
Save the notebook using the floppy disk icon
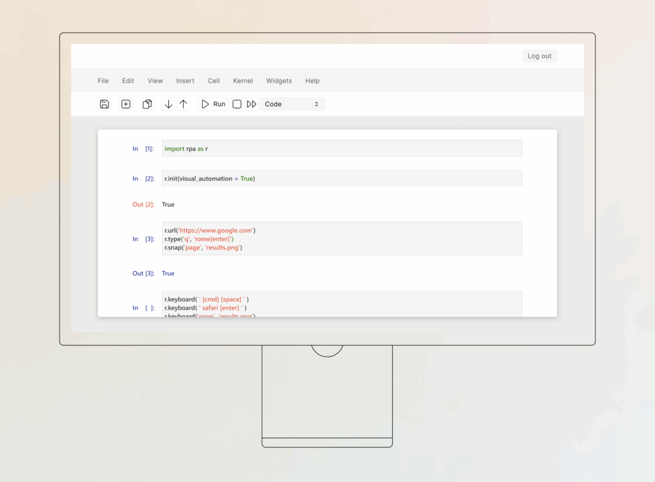click(x=104, y=104)
